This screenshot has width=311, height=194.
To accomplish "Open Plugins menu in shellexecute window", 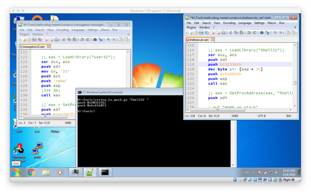I will [x=191, y=28].
